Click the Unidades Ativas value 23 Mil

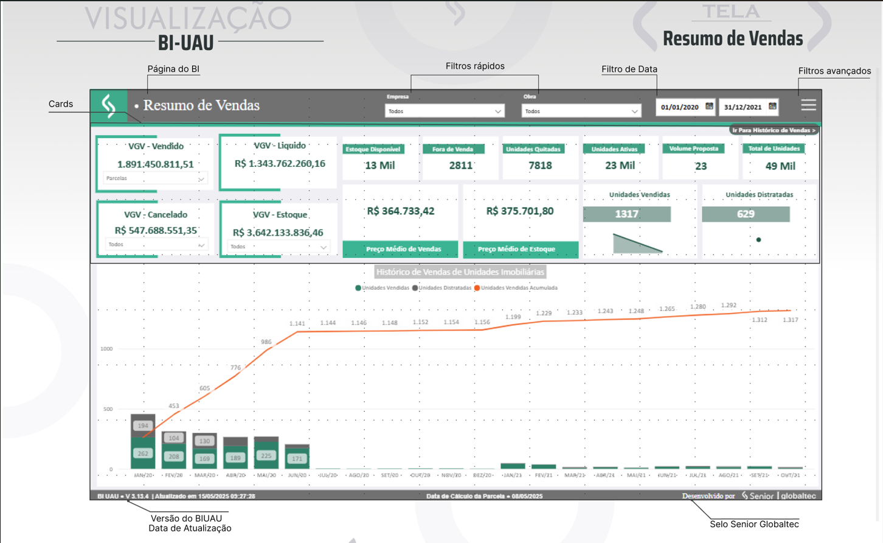(x=620, y=166)
